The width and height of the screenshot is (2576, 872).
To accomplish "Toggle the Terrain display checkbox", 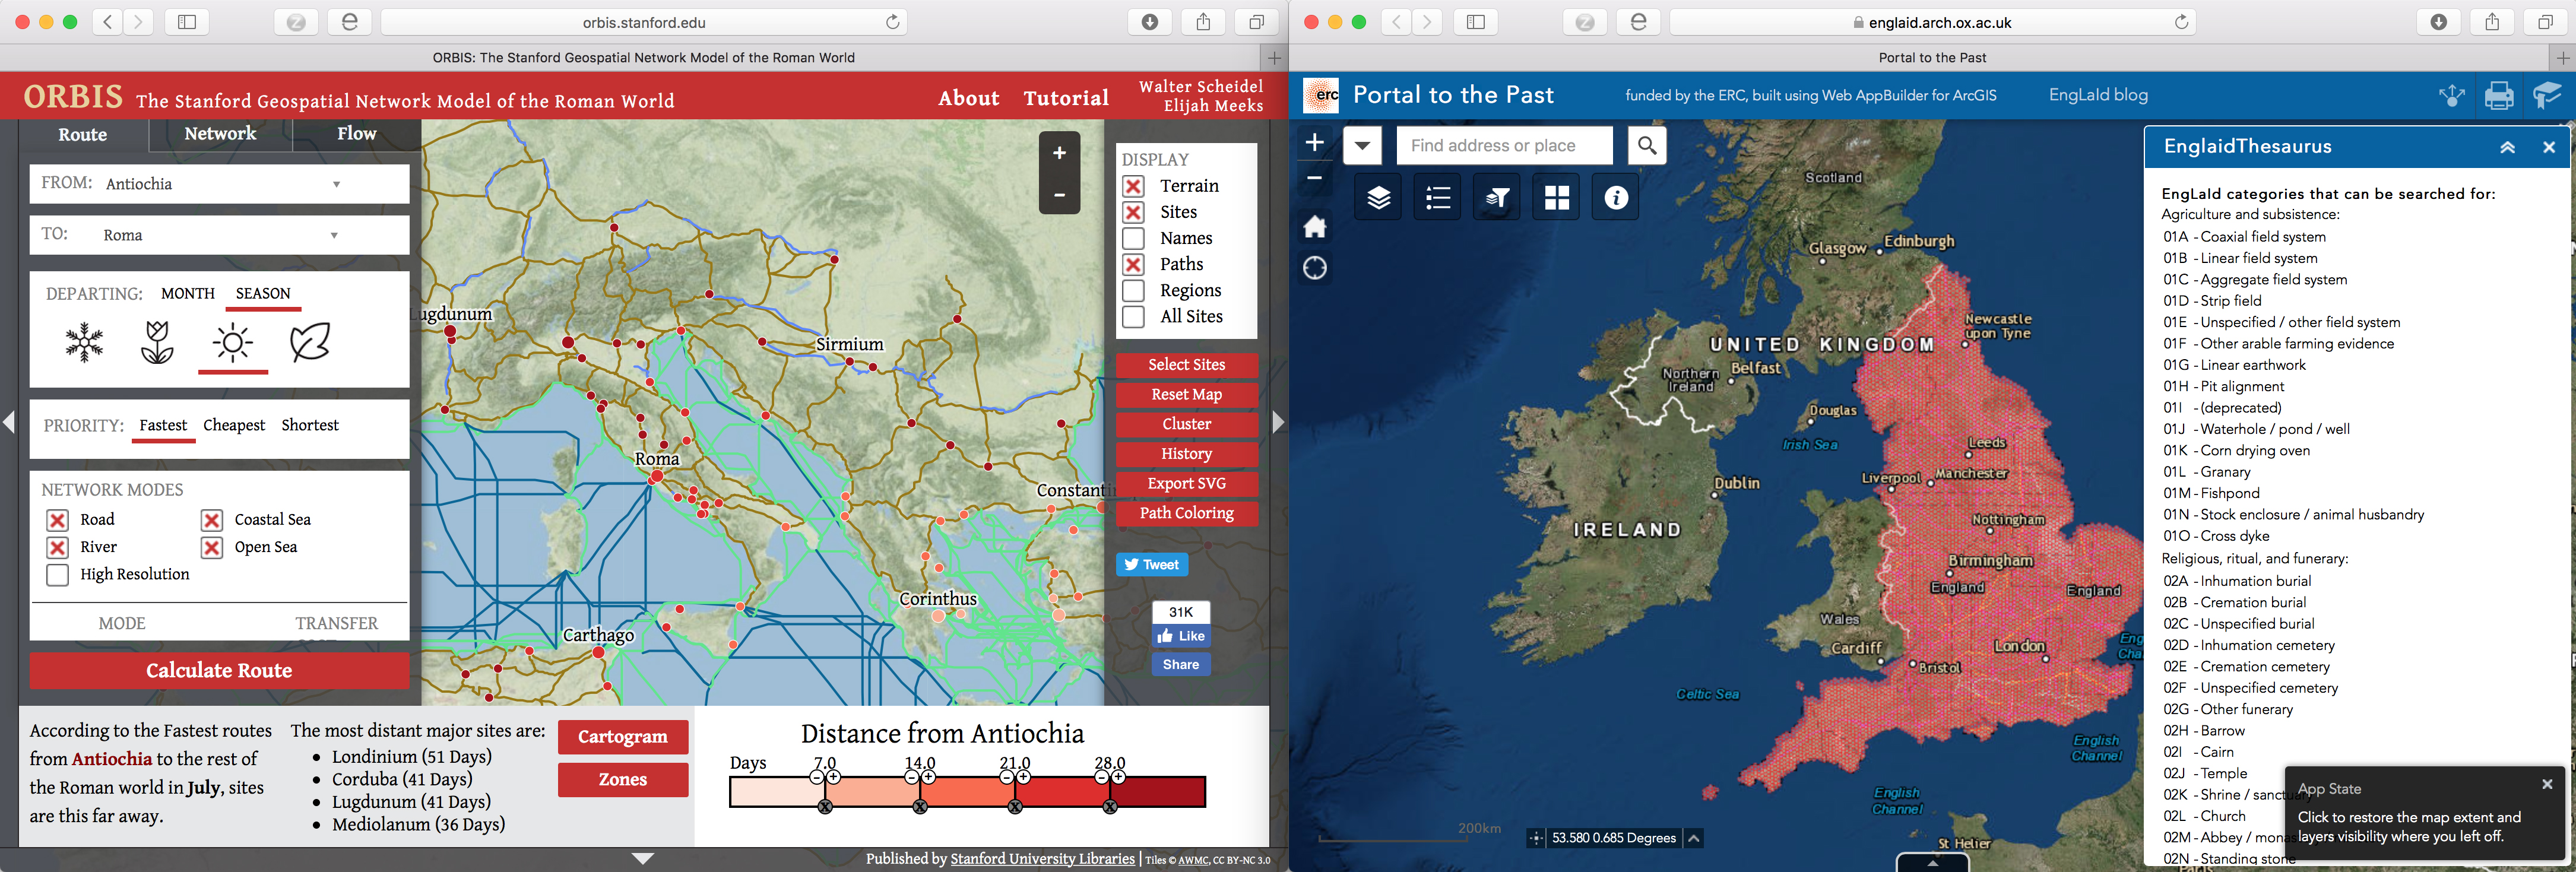I will 1133,186.
